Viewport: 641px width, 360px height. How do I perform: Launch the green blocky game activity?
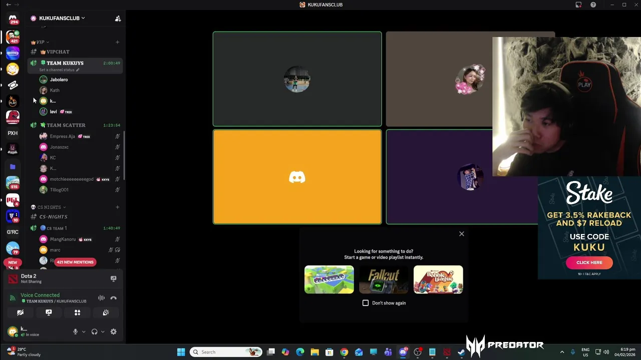[329, 279]
